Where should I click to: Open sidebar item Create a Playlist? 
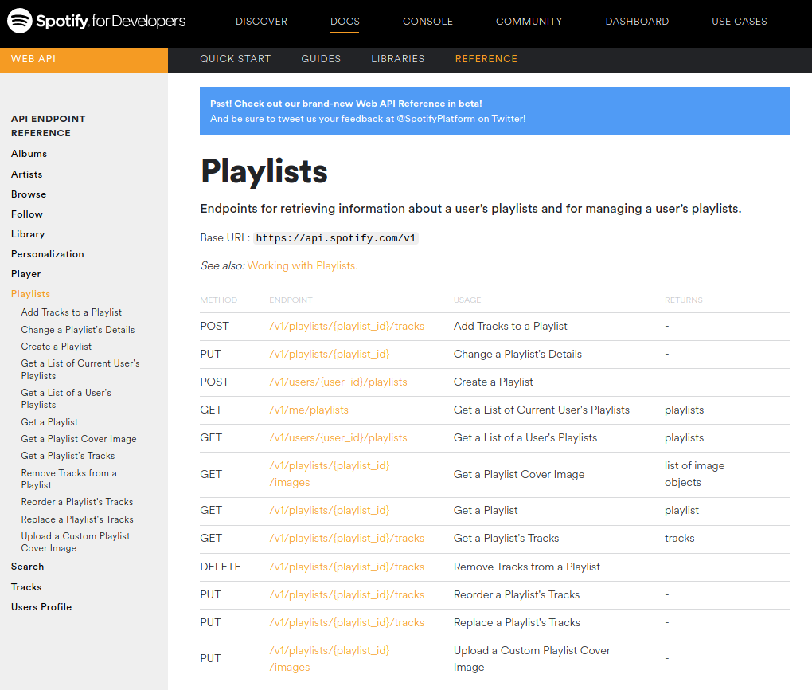pos(57,347)
